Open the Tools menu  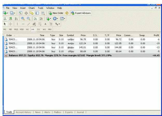(x=40, y=8)
